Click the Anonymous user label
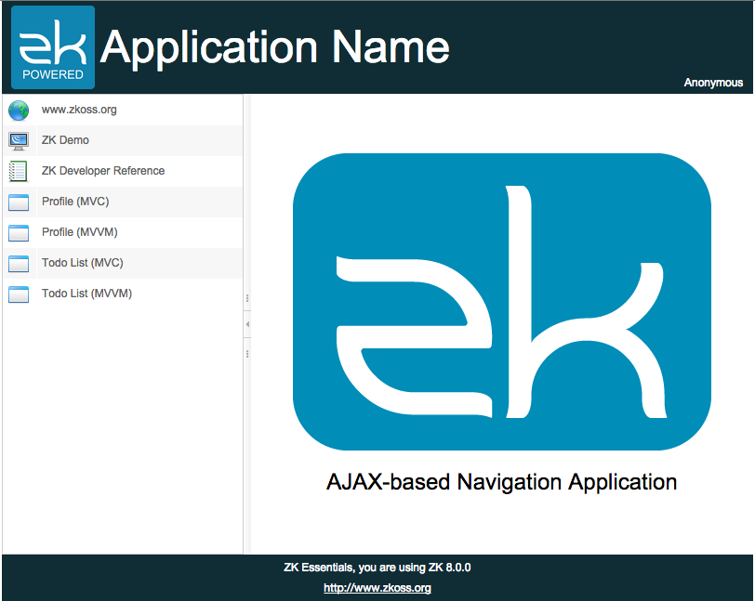The image size is (755, 601). click(x=713, y=83)
